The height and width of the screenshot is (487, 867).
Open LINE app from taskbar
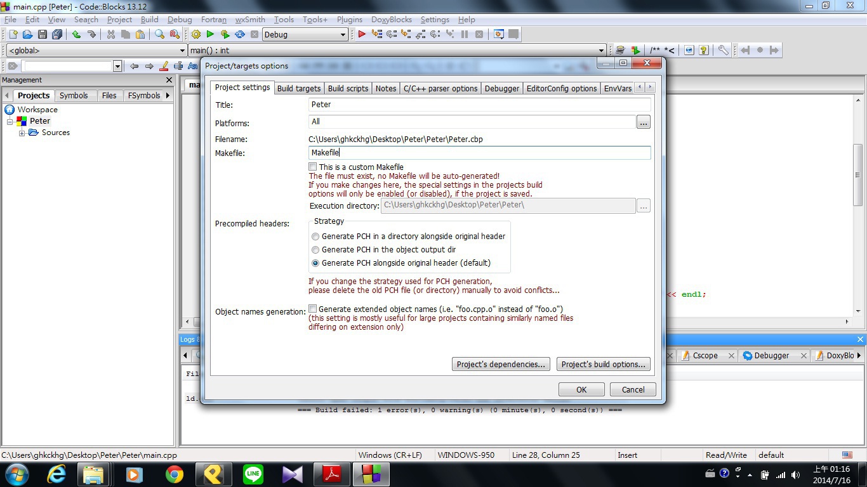(253, 474)
